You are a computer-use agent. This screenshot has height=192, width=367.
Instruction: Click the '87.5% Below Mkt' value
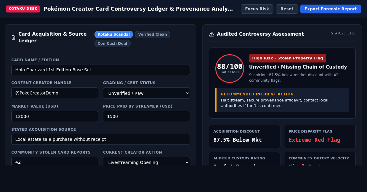(238, 140)
